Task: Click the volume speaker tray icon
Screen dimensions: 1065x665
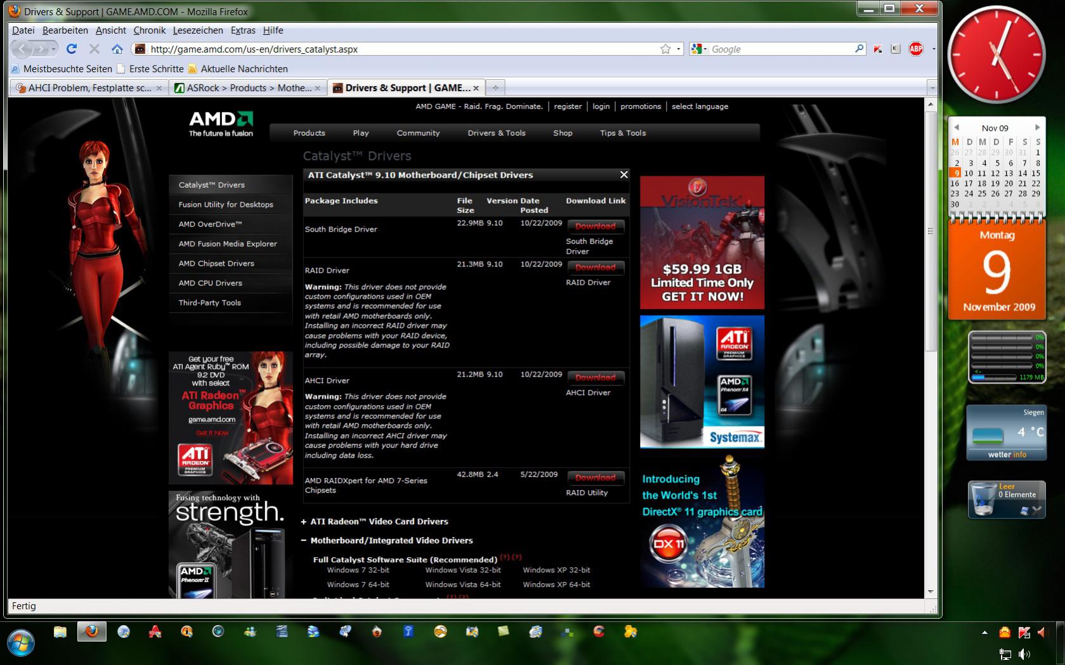Action: click(x=1024, y=654)
